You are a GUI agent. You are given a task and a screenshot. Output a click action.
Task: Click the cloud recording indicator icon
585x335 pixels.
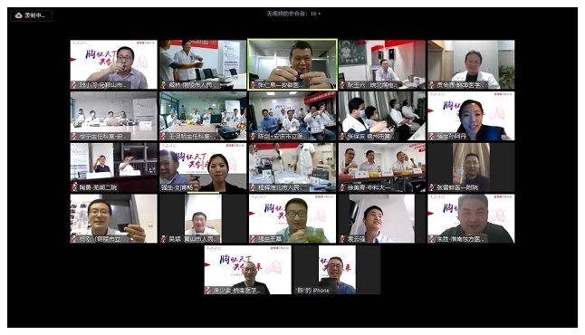[x=19, y=15]
